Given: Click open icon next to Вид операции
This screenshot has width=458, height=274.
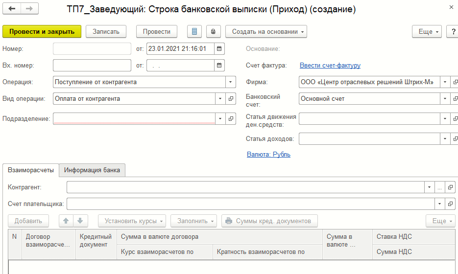Looking at the screenshot, I should 231,99.
